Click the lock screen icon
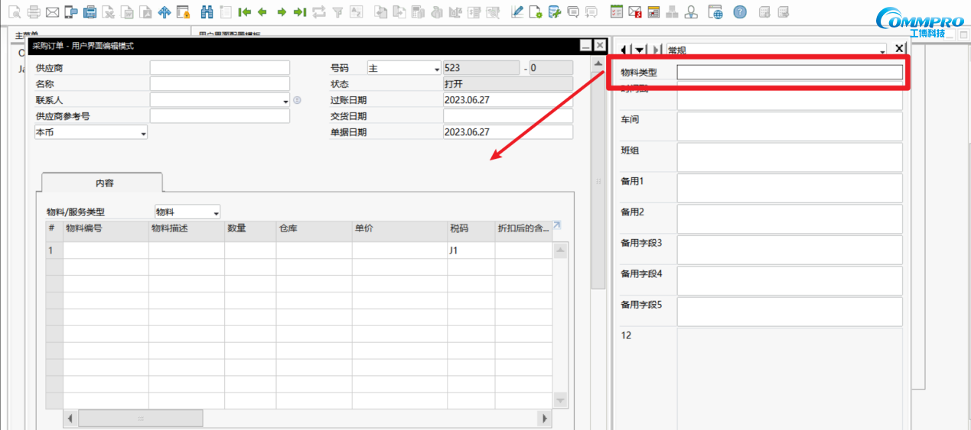971x430 pixels. click(183, 12)
